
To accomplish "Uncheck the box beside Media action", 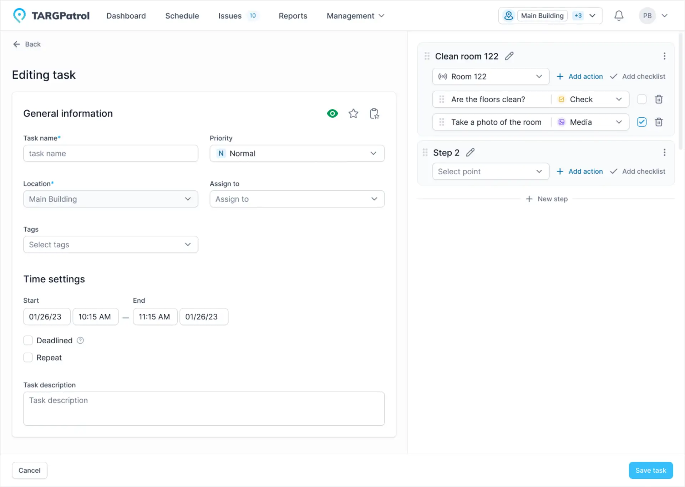I will click(641, 122).
